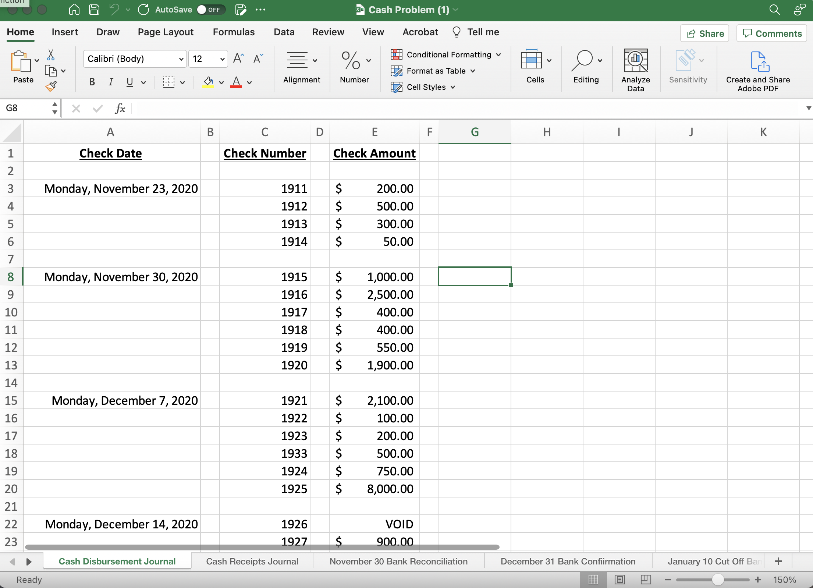Switch to the Formulas ribbon tab

(234, 32)
